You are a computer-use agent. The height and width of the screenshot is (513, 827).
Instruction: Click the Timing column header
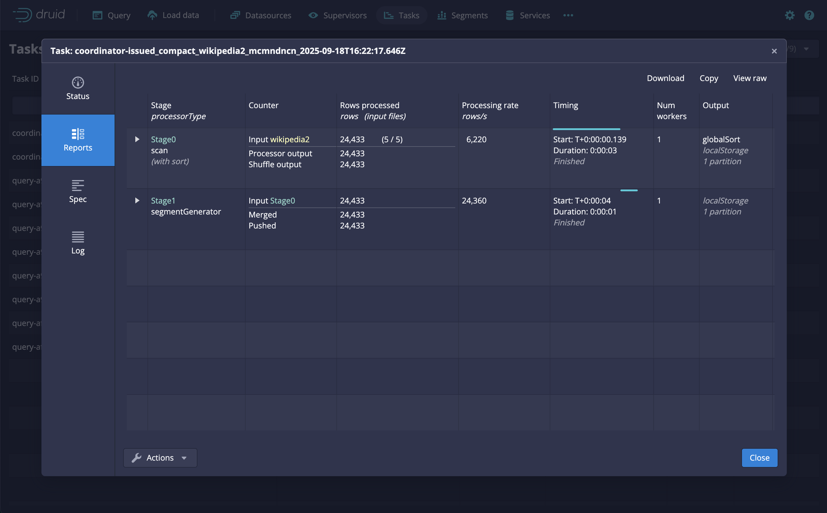point(566,105)
